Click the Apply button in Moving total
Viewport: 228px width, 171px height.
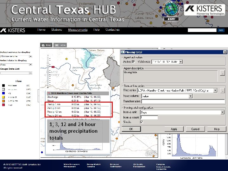(x=174, y=129)
